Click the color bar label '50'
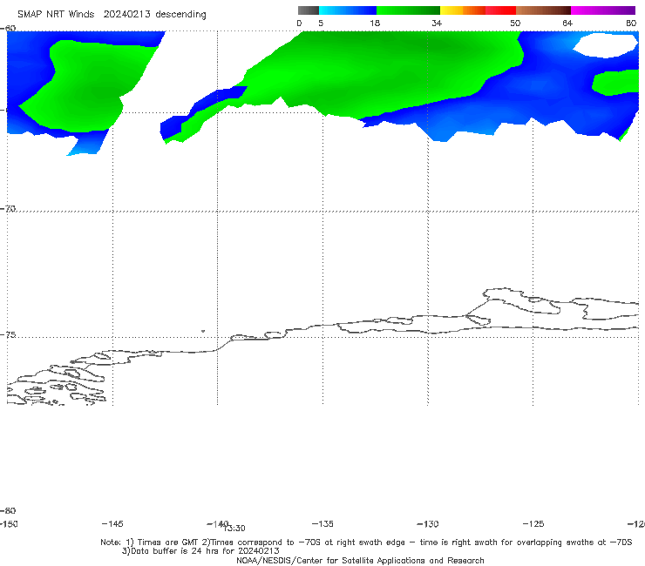Viewport: 645px width, 566px height. click(x=515, y=23)
